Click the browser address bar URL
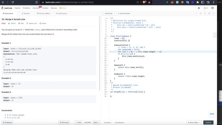 point(69,2)
